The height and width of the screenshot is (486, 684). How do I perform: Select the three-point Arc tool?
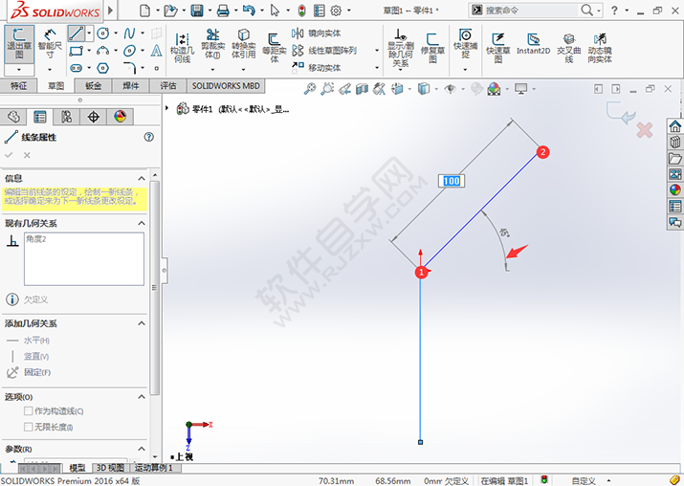pos(103,51)
